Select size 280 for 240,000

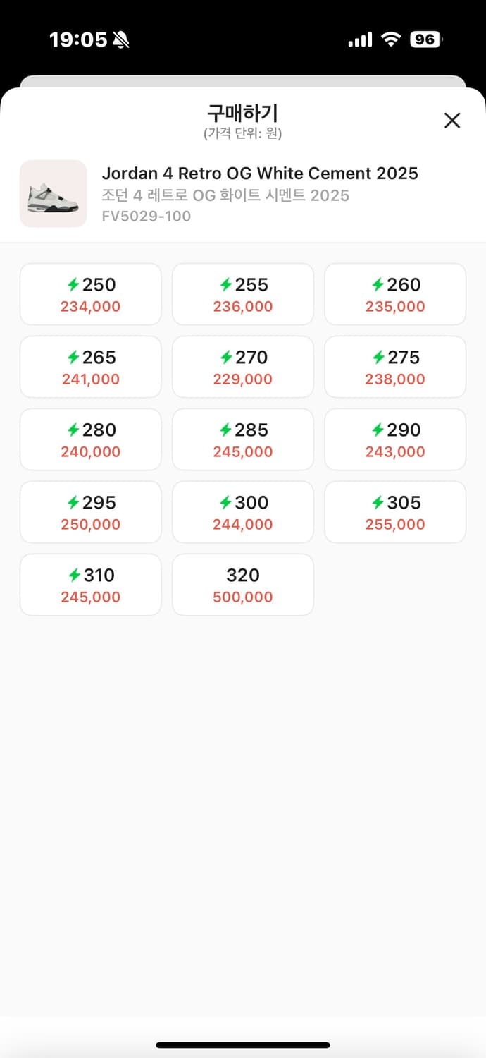(91, 439)
